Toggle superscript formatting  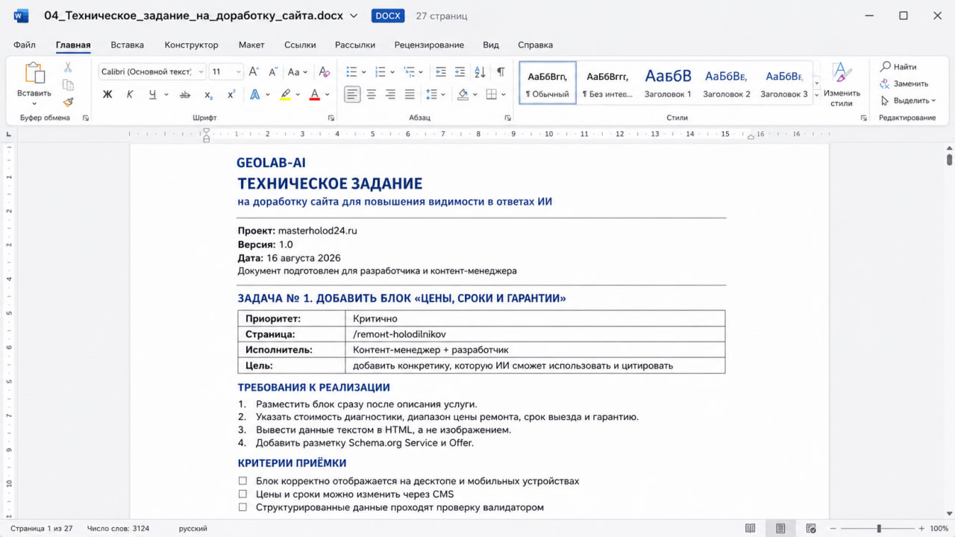click(231, 95)
